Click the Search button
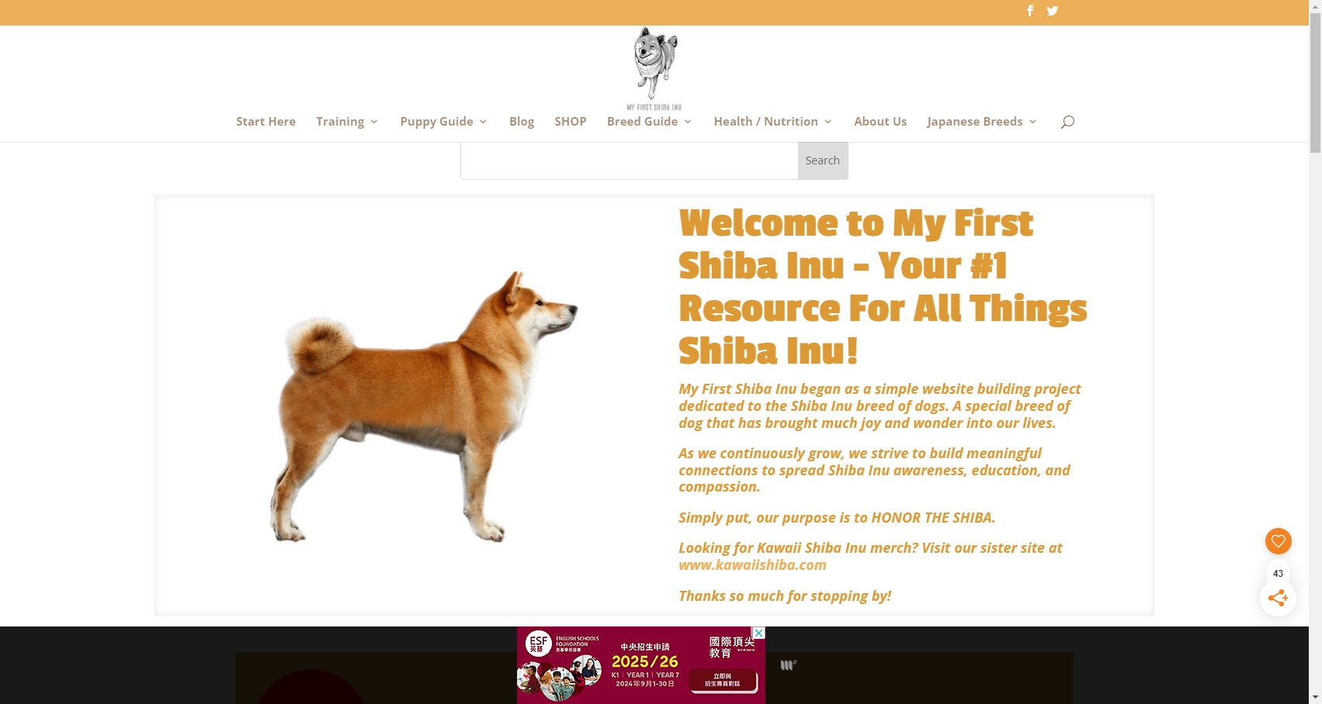Screen dimensions: 1322x704 (x=823, y=160)
